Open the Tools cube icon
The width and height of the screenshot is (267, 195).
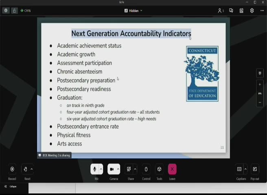point(159,169)
